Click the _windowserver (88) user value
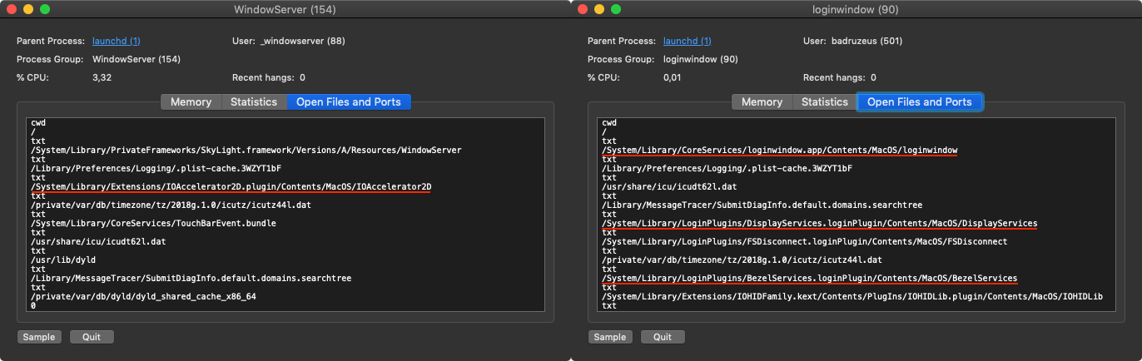Screen dimensions: 1142x361 (x=303, y=41)
